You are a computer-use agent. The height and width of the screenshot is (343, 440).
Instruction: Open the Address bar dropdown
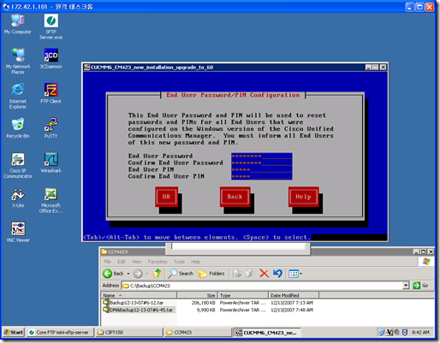pyautogui.click(x=406, y=286)
